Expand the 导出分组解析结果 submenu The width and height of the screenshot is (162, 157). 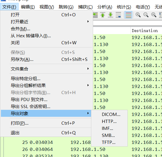click(46, 85)
